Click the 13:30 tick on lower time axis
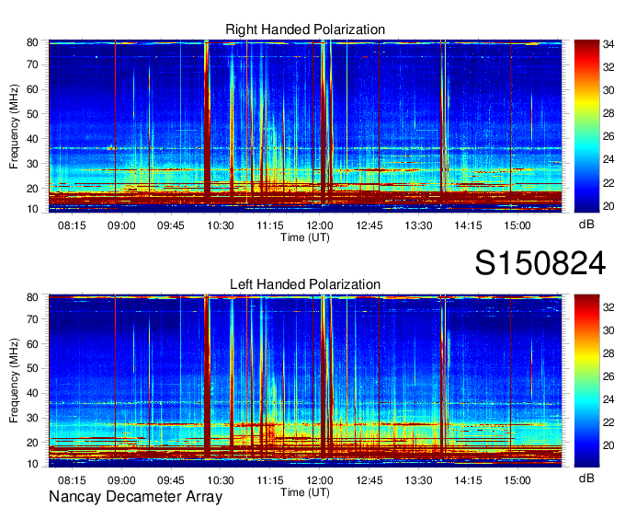Viewport: 625px width, 508px height. pyautogui.click(x=418, y=480)
